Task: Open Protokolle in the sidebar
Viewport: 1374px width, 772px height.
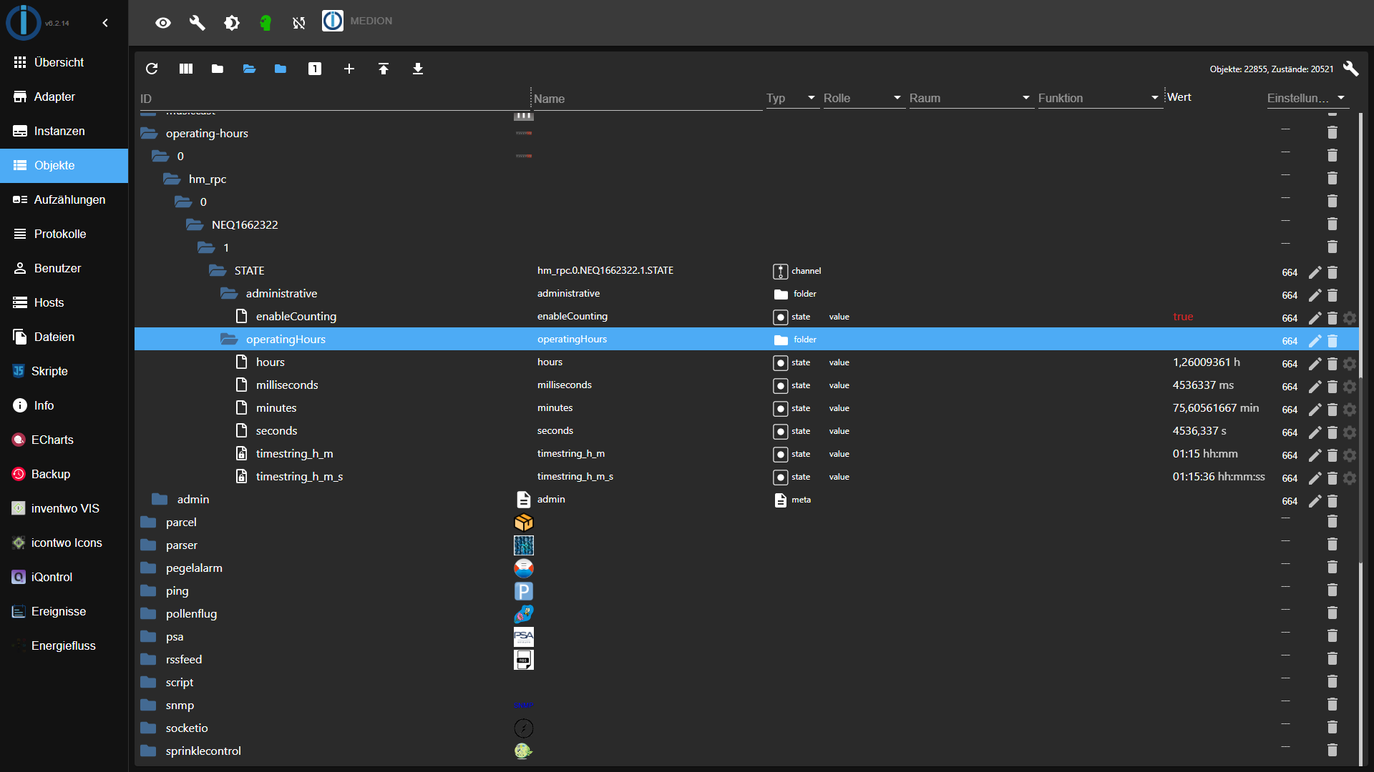Action: coord(64,234)
